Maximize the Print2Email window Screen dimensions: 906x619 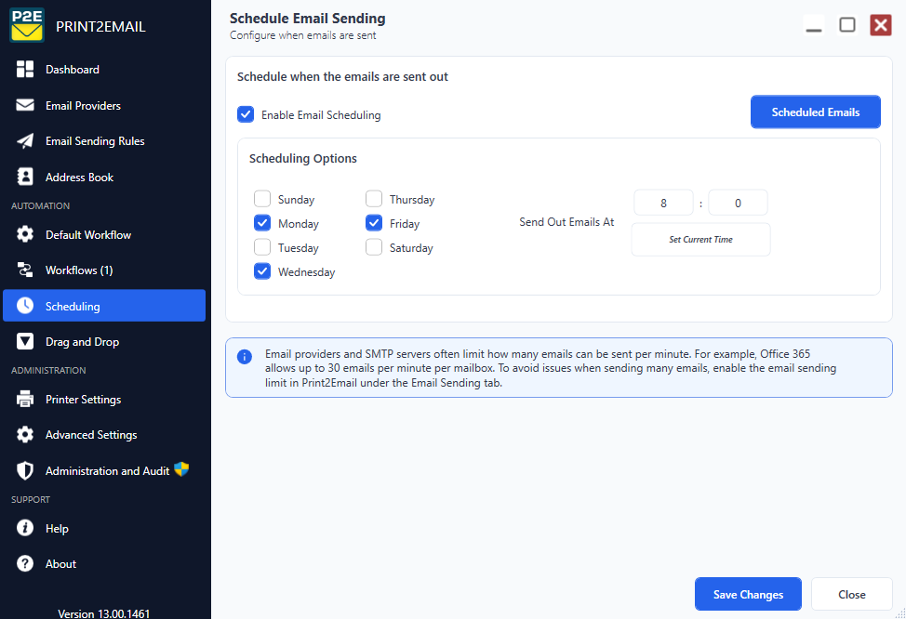(x=847, y=25)
